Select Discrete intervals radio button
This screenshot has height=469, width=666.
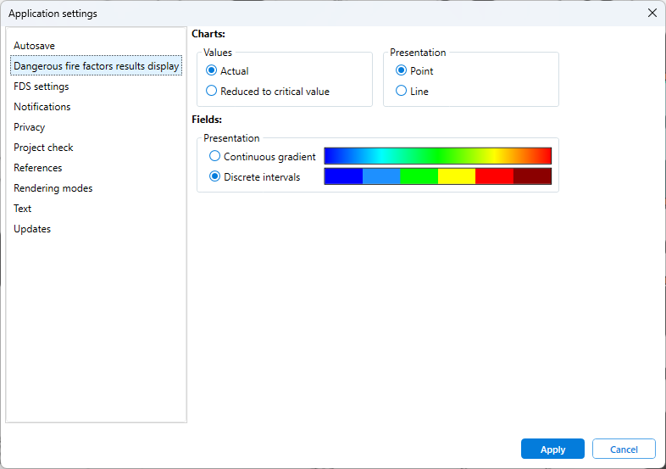pyautogui.click(x=215, y=177)
